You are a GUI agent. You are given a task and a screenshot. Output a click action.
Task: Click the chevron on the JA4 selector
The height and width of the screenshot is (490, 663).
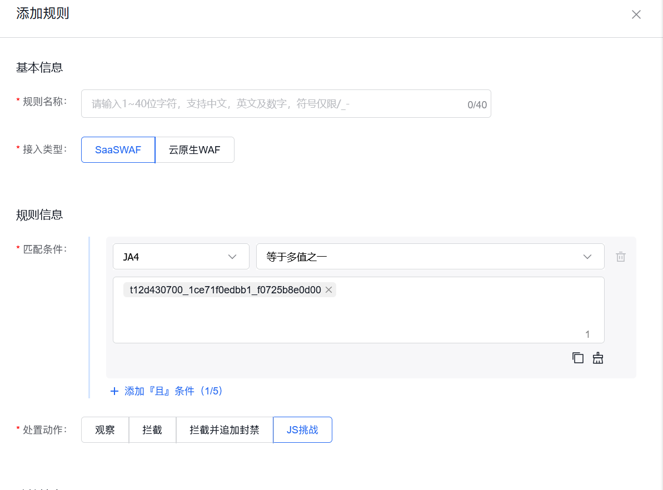click(233, 256)
